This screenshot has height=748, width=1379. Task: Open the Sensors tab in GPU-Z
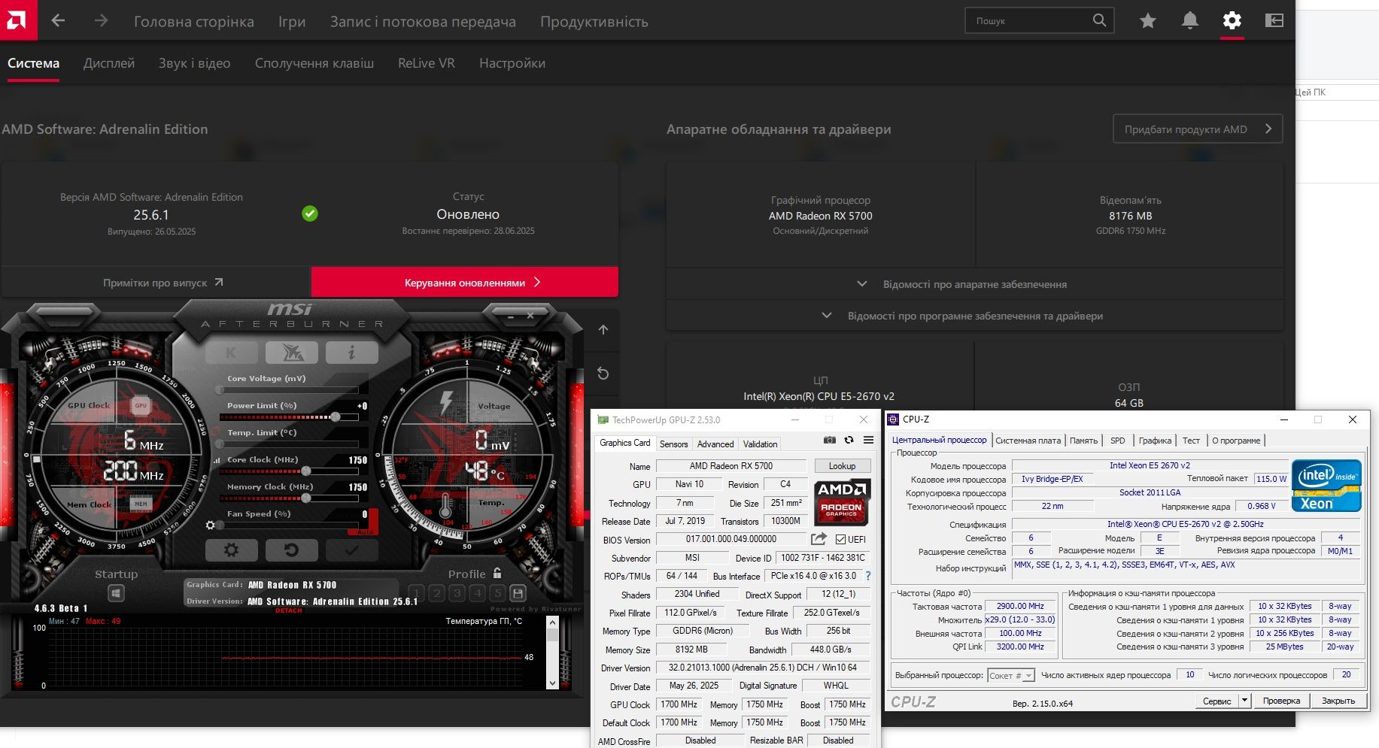pyautogui.click(x=673, y=444)
